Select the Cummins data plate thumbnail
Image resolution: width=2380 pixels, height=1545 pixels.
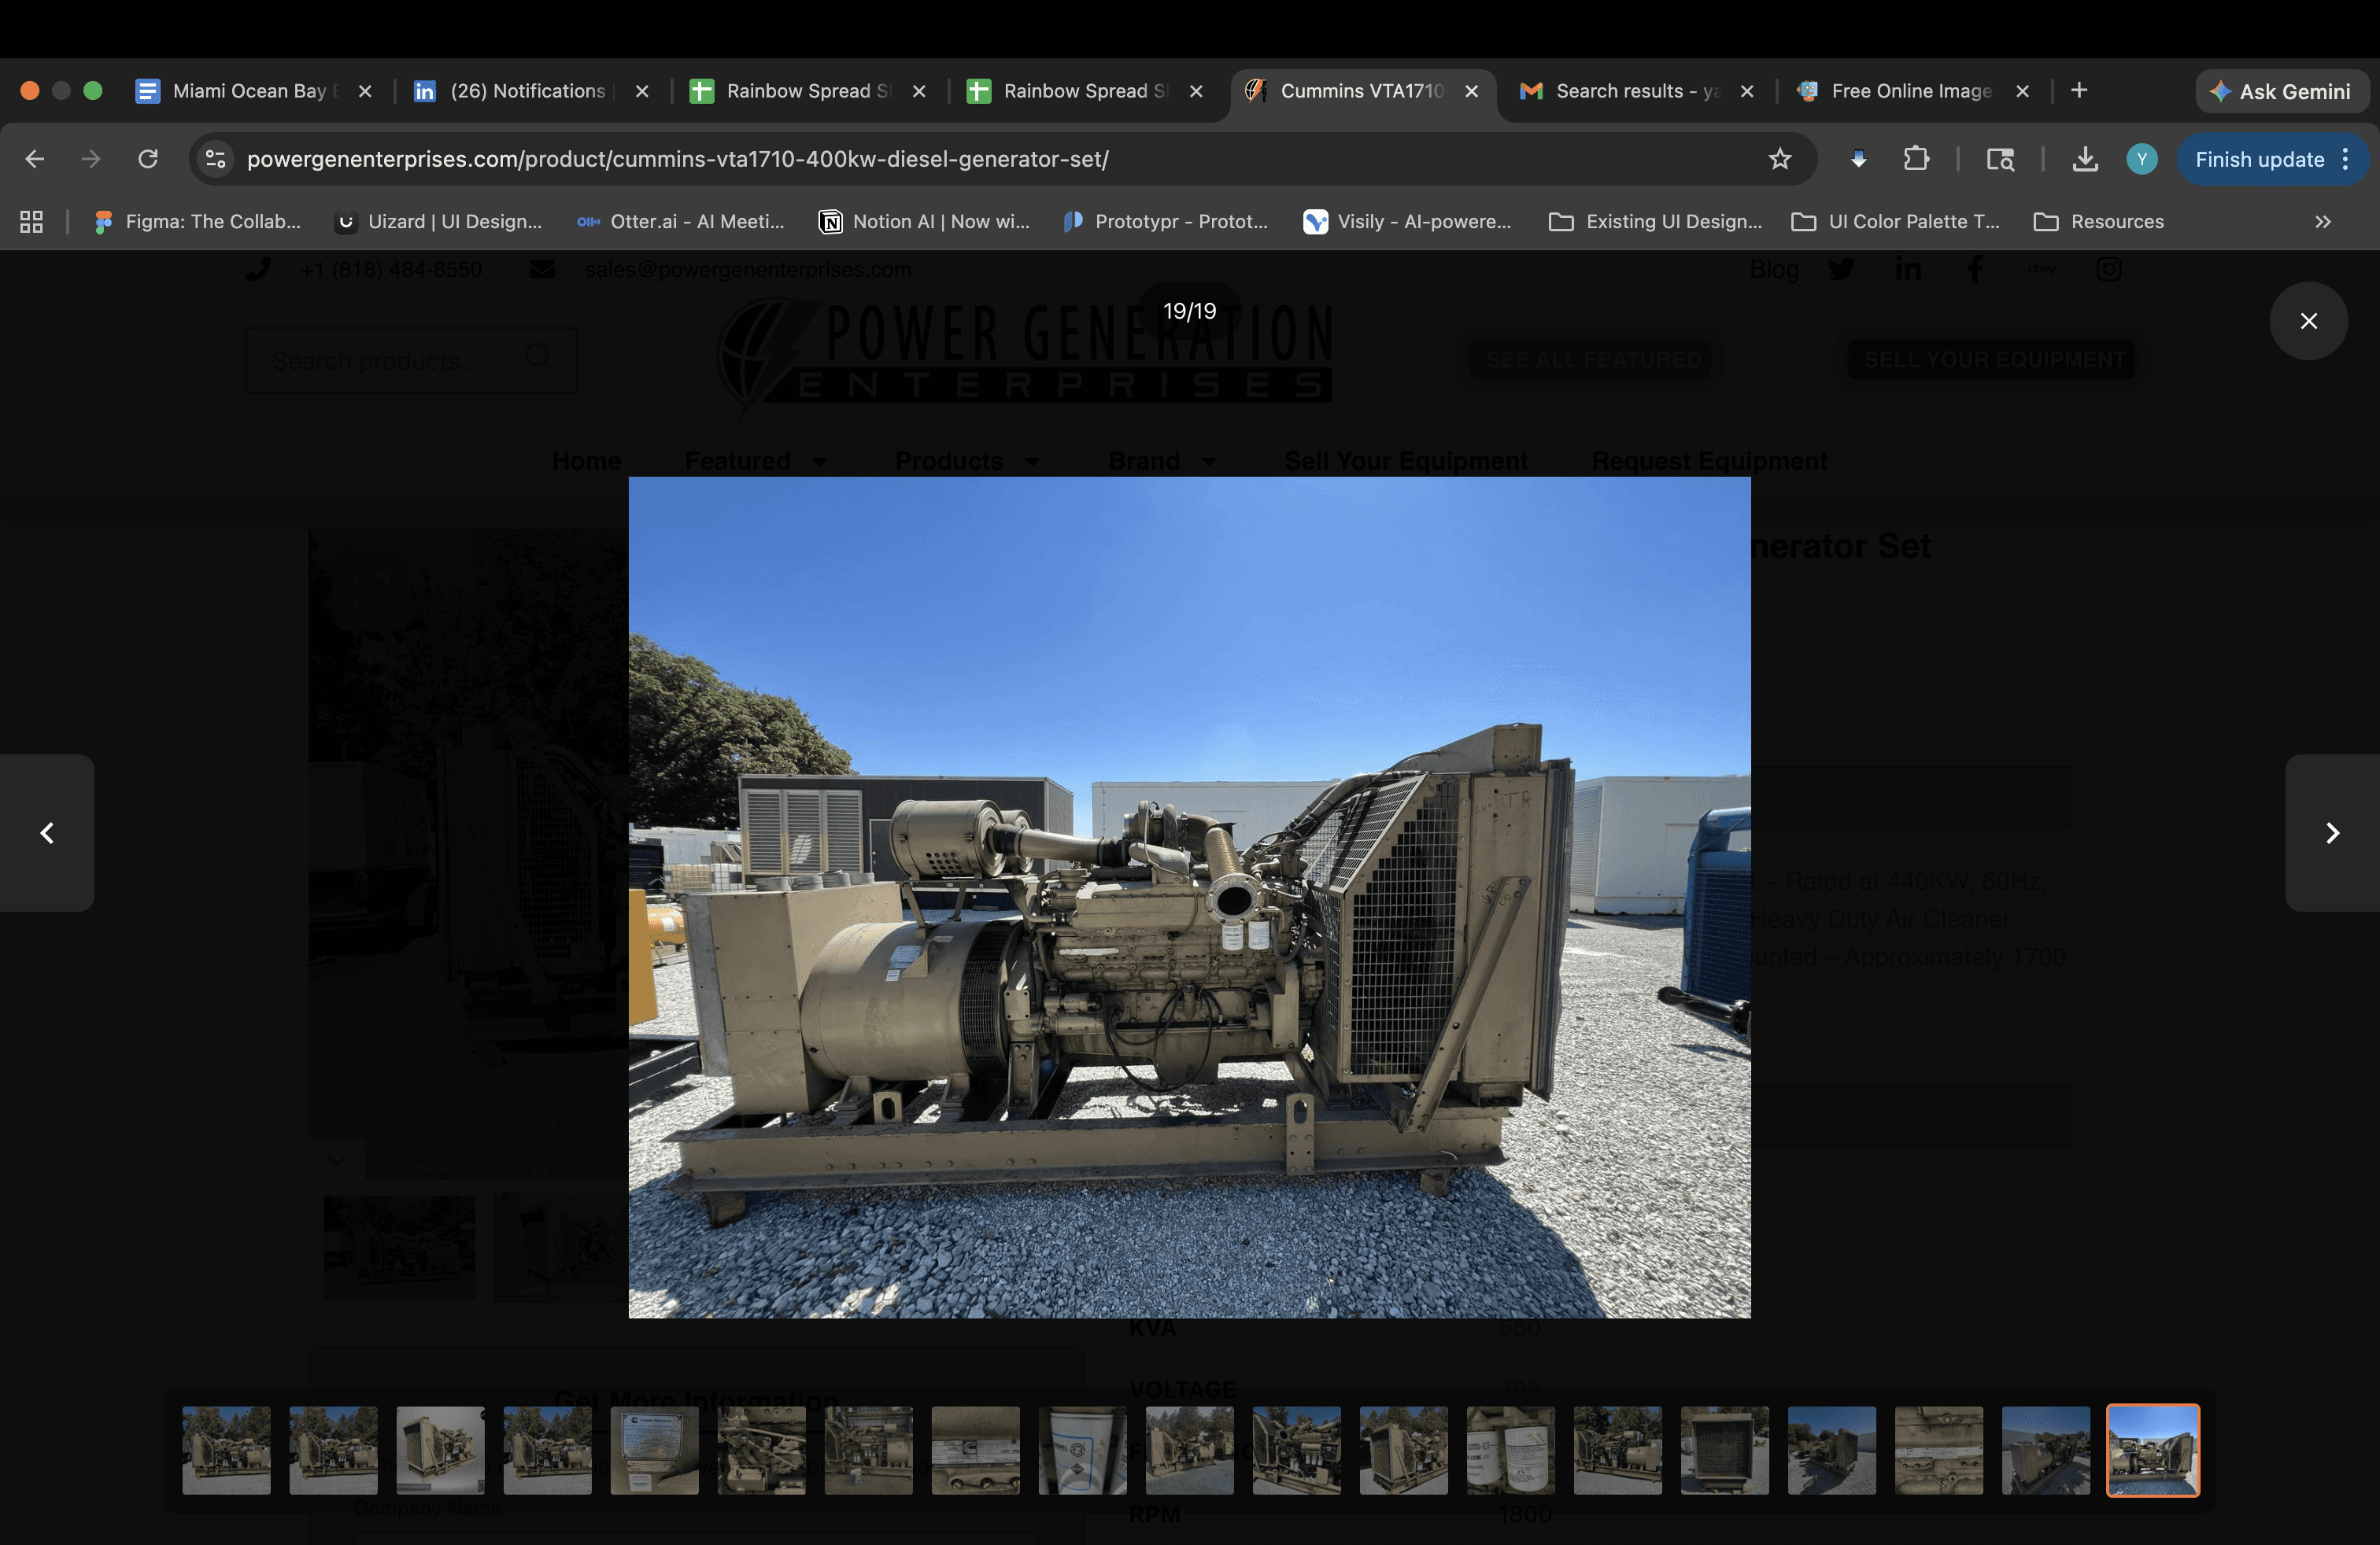(654, 1450)
